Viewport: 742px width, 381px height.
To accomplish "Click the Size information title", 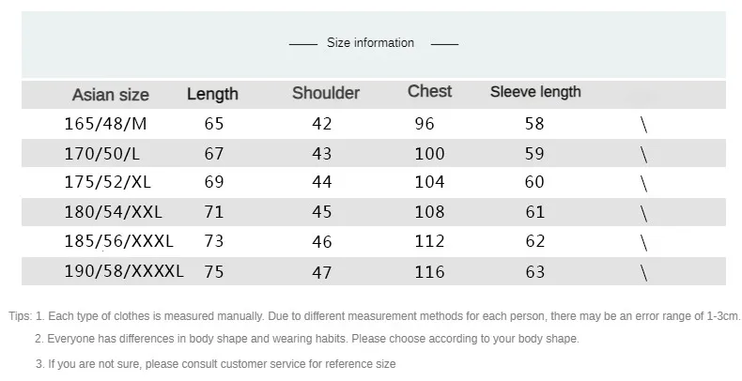I will (x=370, y=42).
